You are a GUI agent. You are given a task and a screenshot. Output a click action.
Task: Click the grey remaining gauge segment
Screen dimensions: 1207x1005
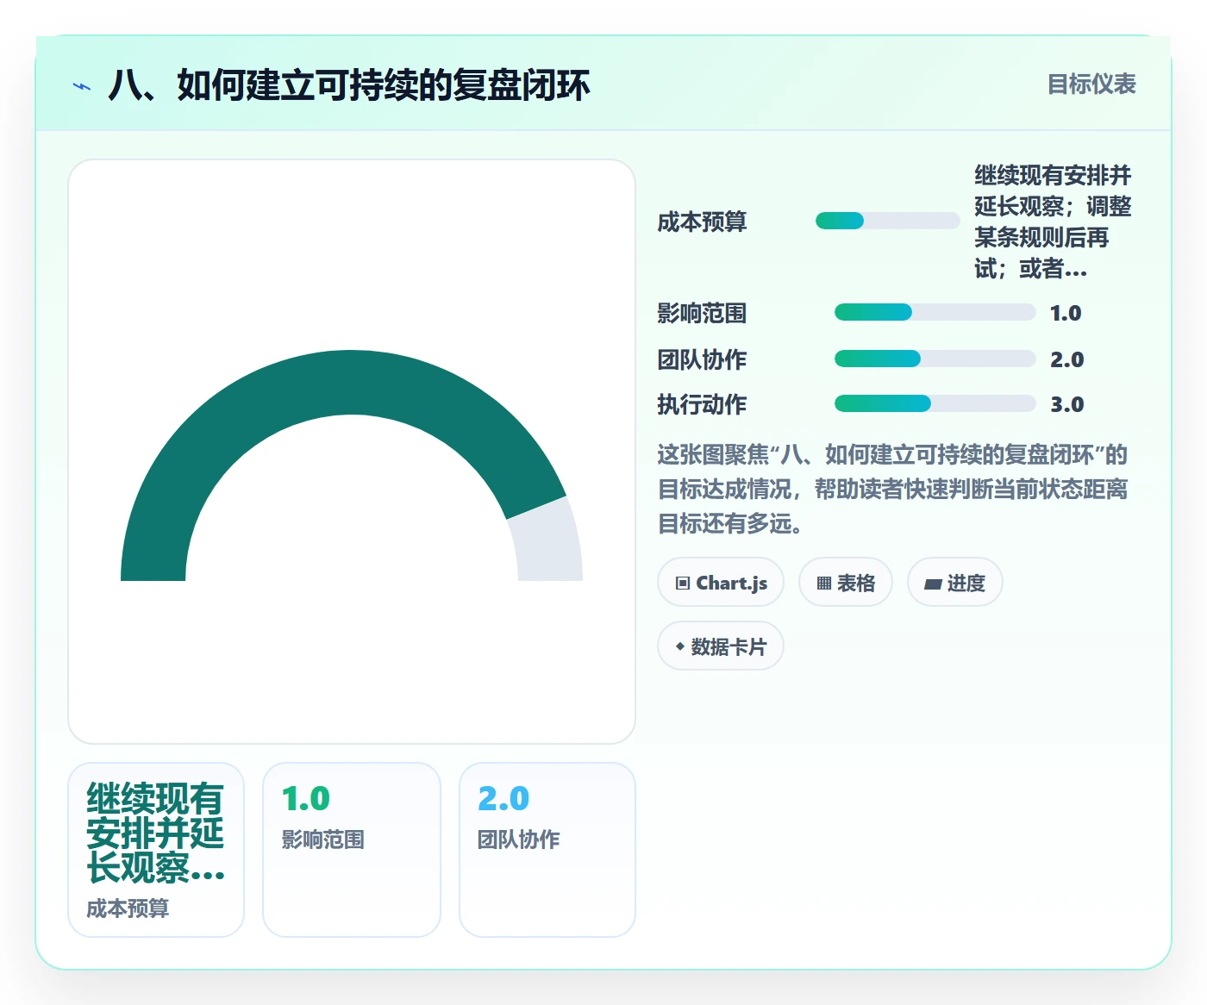[x=549, y=543]
